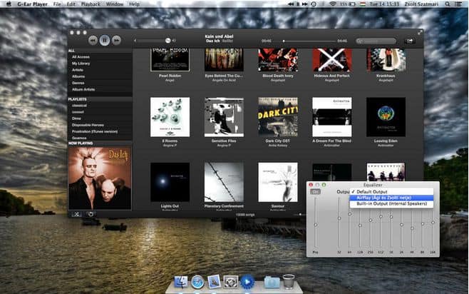
Task: Open the Leaving Eden album cover
Action: coord(386,117)
